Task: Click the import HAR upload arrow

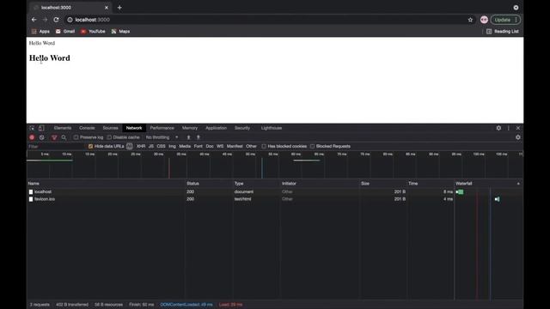Action: tap(188, 137)
